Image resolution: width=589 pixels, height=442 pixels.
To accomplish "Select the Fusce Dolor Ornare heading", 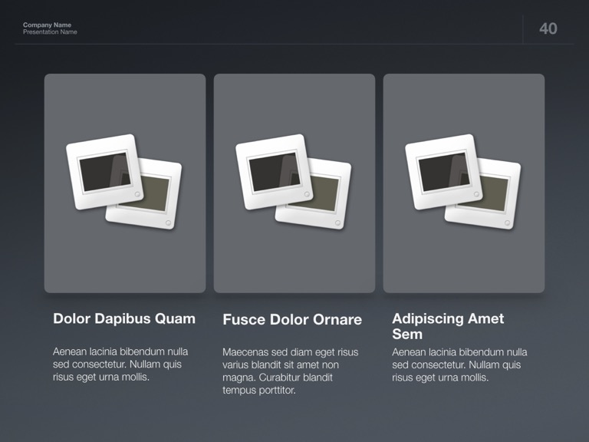I will (x=292, y=319).
